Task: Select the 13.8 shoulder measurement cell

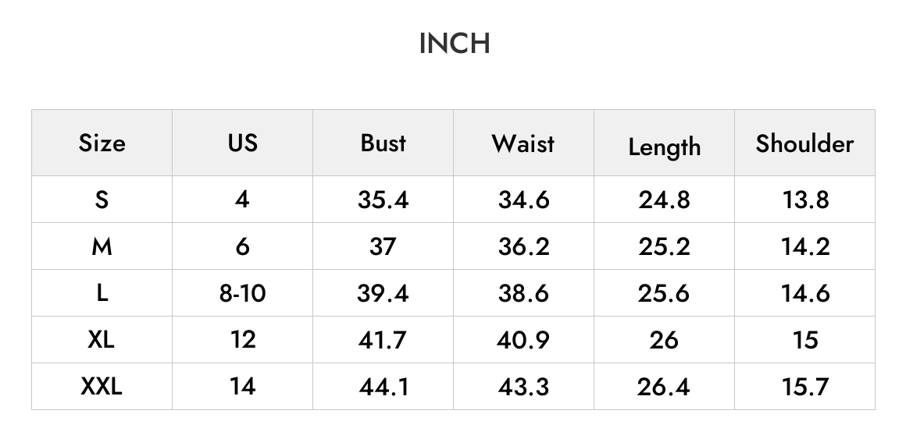Action: (x=805, y=200)
